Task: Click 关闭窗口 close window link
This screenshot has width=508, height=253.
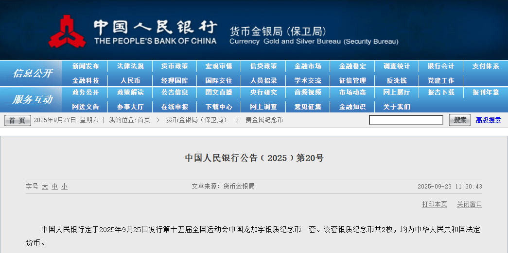Action: (470, 204)
